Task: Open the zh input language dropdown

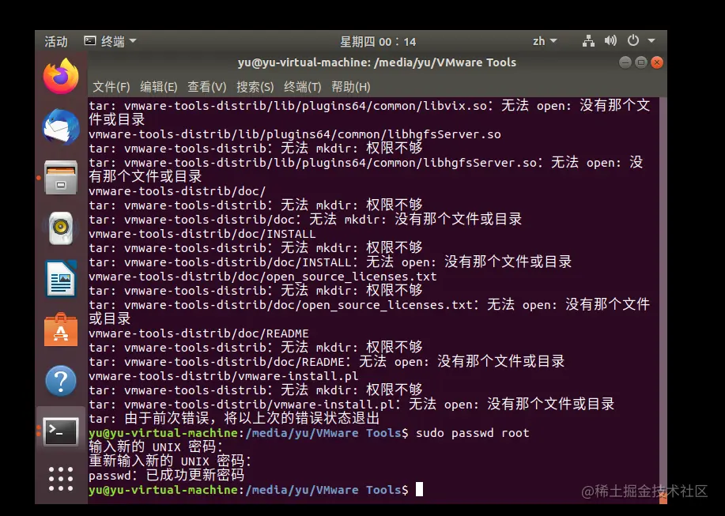Action: click(x=545, y=41)
